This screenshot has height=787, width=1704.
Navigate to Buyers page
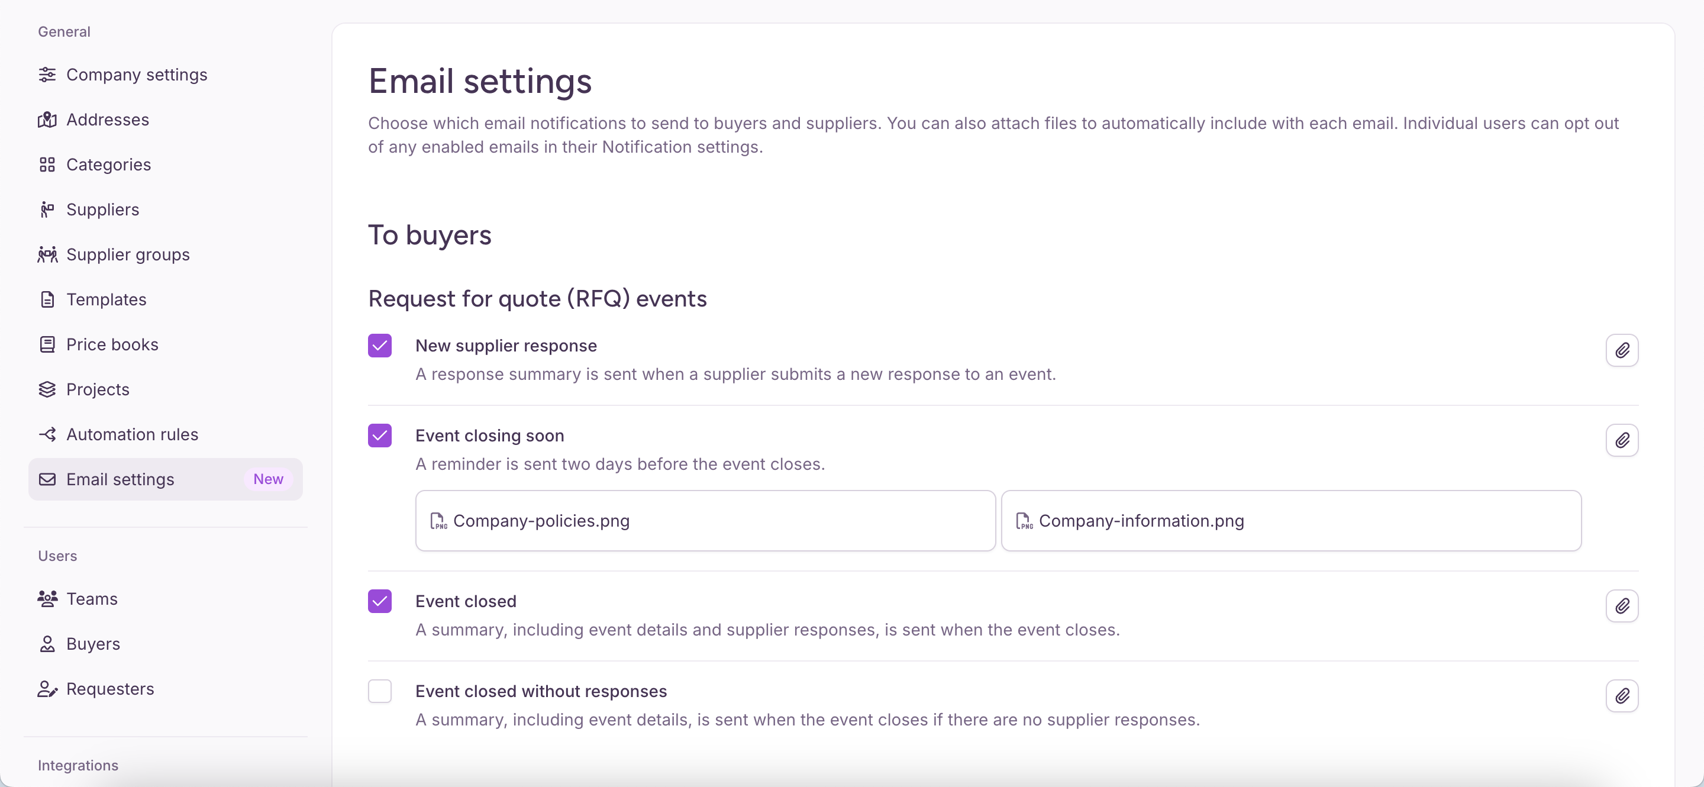click(x=166, y=644)
